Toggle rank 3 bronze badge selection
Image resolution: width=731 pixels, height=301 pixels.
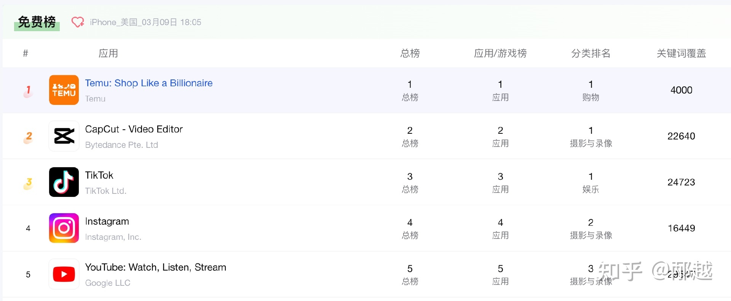(x=28, y=182)
